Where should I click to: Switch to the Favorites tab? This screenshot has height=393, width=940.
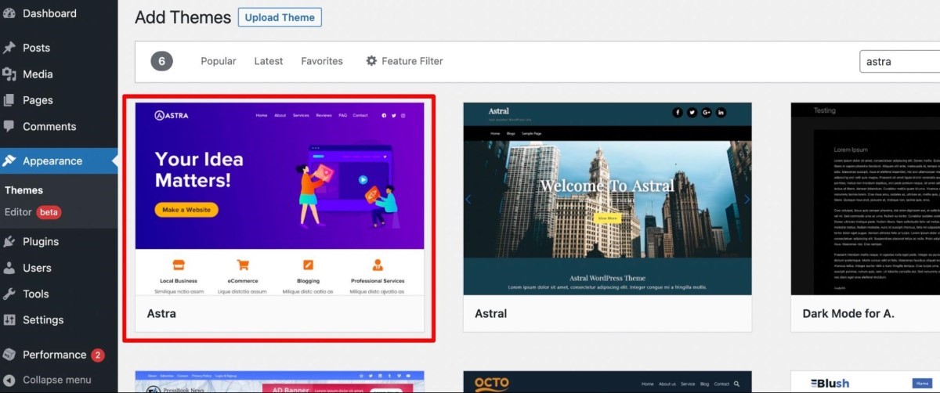coord(322,61)
